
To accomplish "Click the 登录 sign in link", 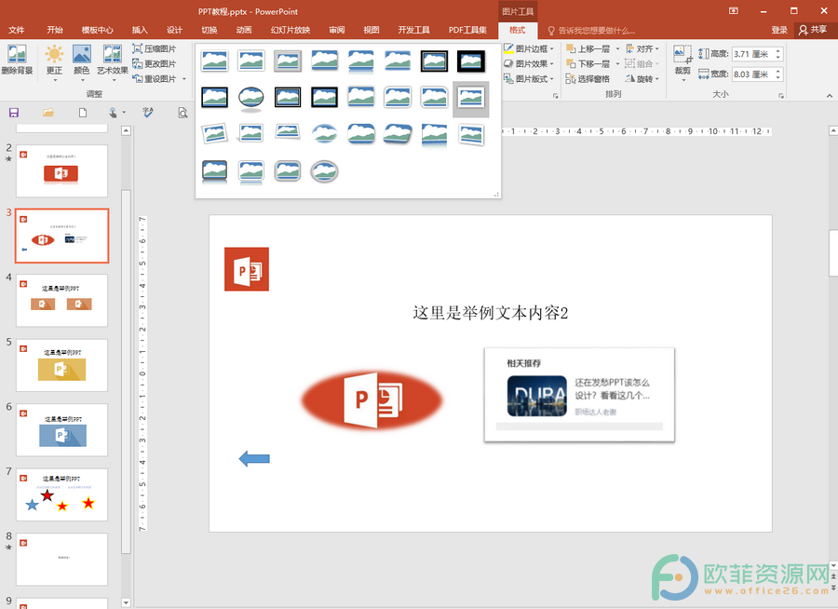I will (x=779, y=30).
